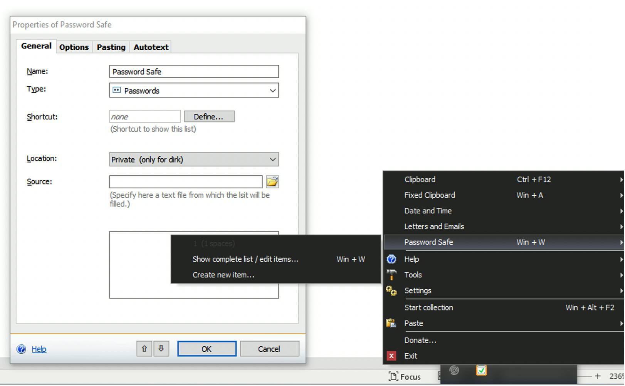Click into the Source file path field
This screenshot has width=625, height=386.
point(186,181)
